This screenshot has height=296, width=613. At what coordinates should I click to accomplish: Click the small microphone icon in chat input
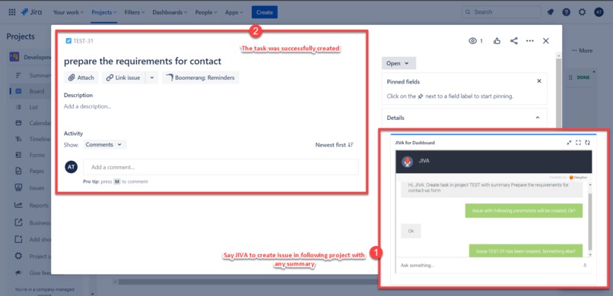[x=586, y=265]
